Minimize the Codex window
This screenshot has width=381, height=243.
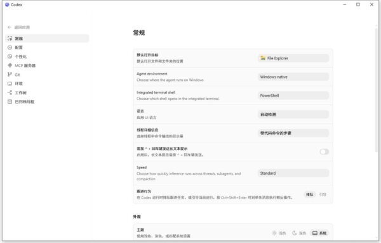(x=345, y=4)
